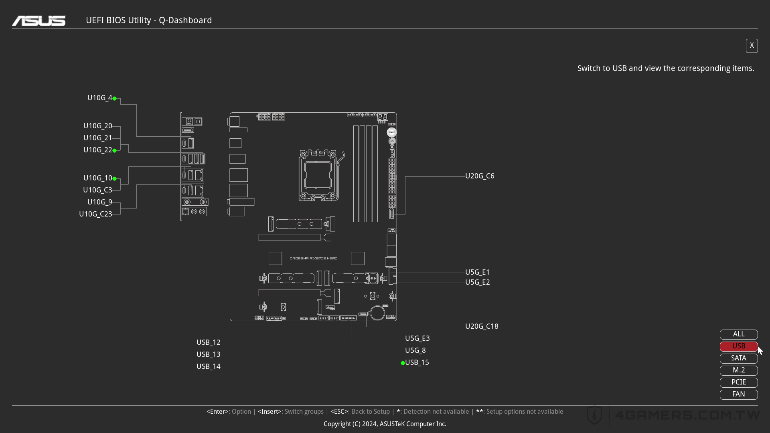Screen dimensions: 770x433
Task: Select the U10G_9 port label
Action: pos(100,202)
